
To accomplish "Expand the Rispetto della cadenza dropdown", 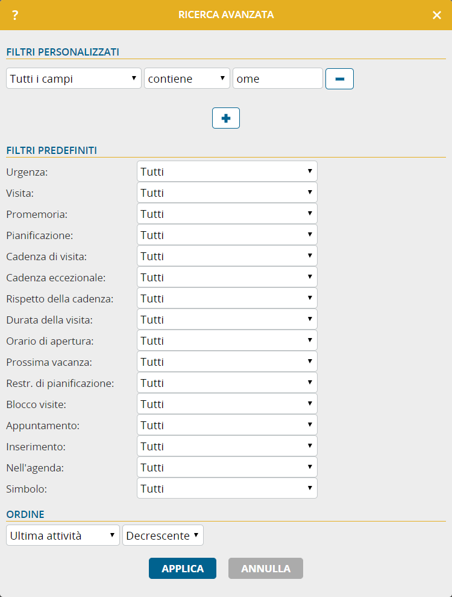I will pos(227,298).
